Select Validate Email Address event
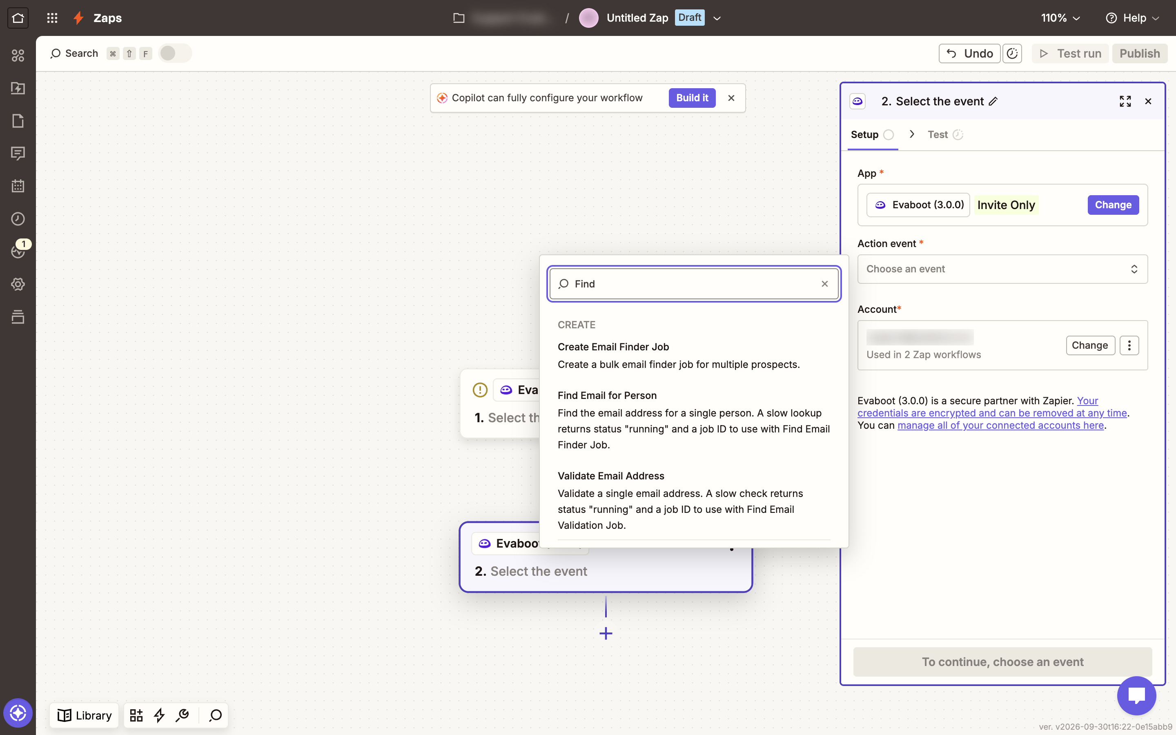 [693, 500]
